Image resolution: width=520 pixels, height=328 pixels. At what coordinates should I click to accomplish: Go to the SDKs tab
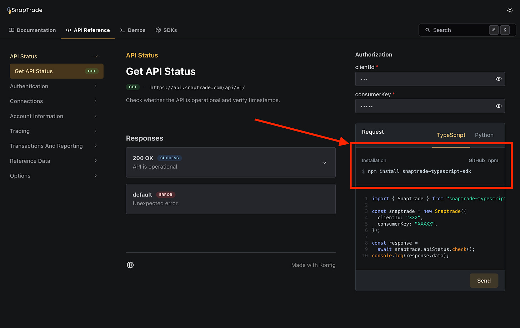[166, 30]
